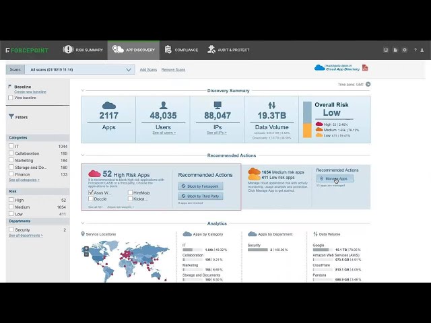The height and width of the screenshot is (323, 431).
Task: Click the Block by Third Party button
Action: click(201, 196)
